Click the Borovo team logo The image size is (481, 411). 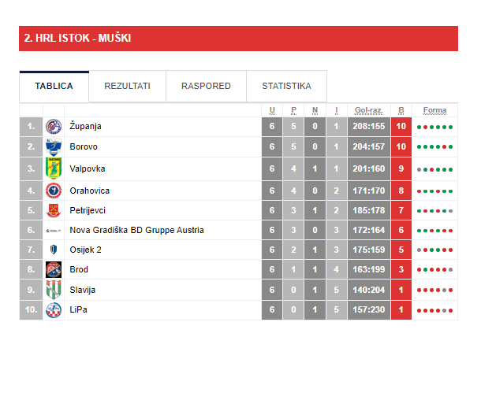54,146
